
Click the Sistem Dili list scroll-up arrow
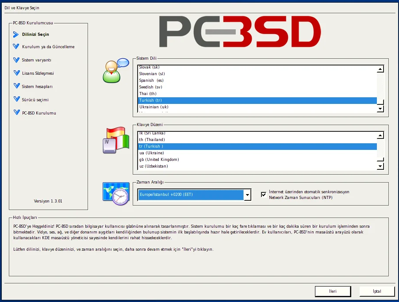tap(380, 69)
